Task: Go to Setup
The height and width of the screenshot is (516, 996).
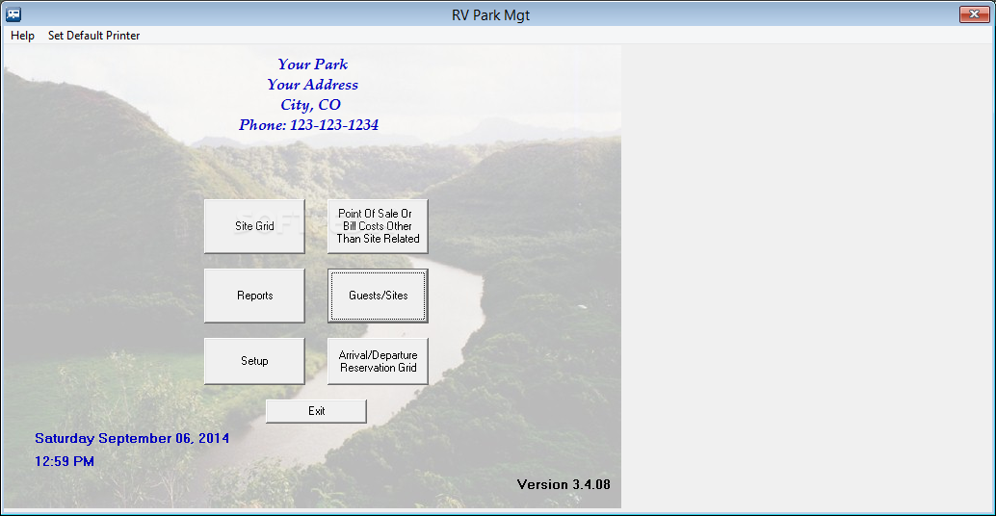Action: (254, 361)
